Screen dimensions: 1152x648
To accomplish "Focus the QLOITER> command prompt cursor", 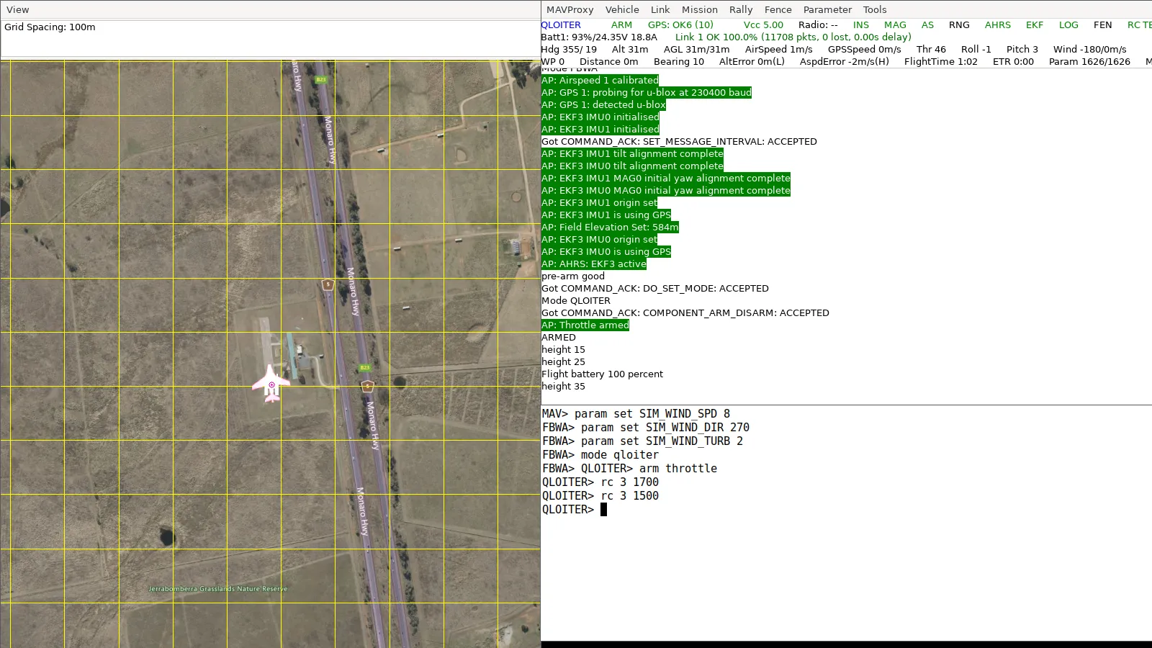I will [603, 510].
